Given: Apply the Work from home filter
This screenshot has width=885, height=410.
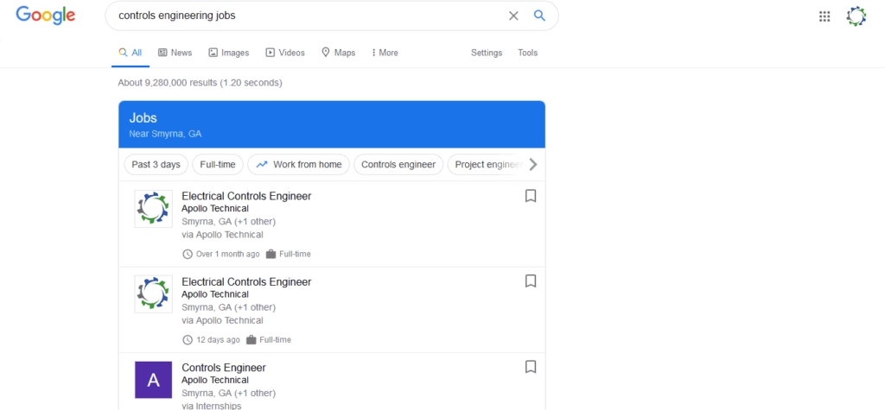Looking at the screenshot, I should pos(298,164).
